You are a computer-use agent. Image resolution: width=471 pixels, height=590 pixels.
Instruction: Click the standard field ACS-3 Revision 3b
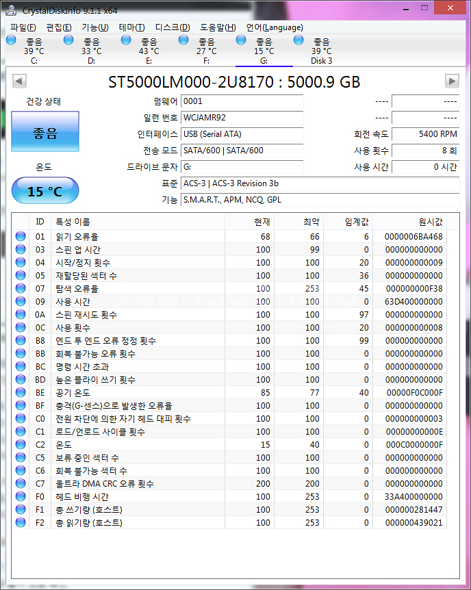[x=320, y=183]
